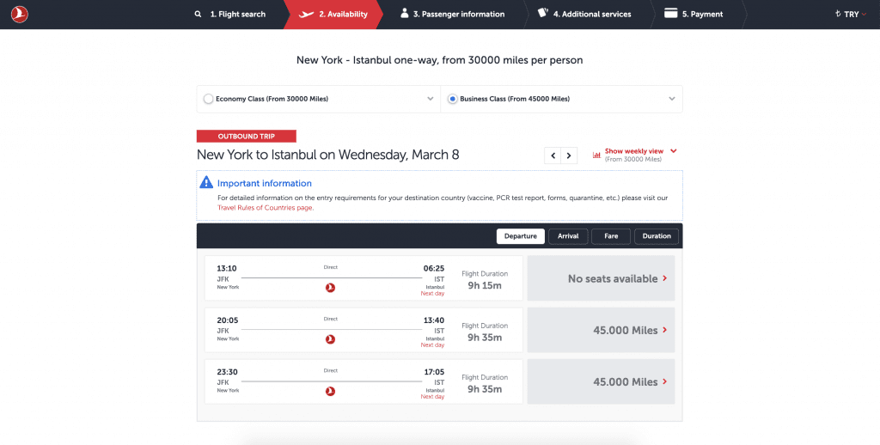Choose 45.000 Miles for 23:30 flight
Viewport: 880px width, 445px height.
pos(601,381)
